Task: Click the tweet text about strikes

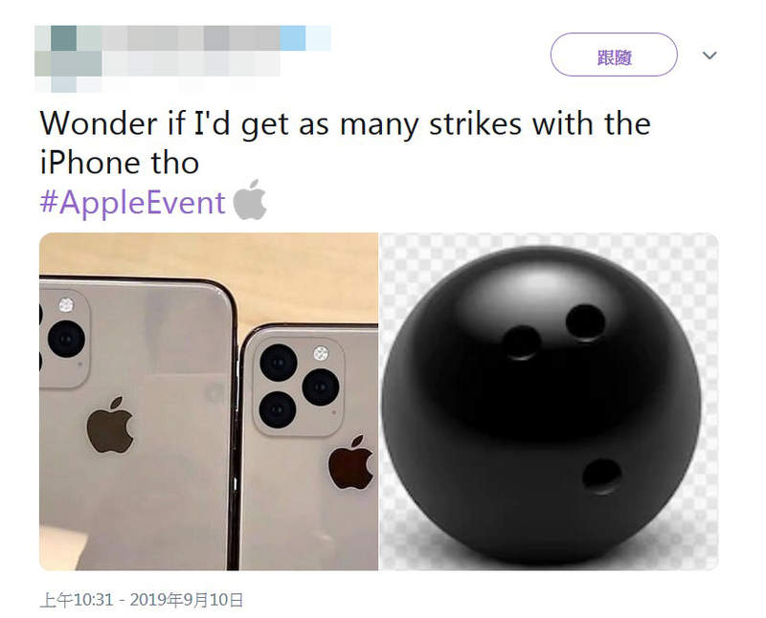Action: pyautogui.click(x=345, y=143)
